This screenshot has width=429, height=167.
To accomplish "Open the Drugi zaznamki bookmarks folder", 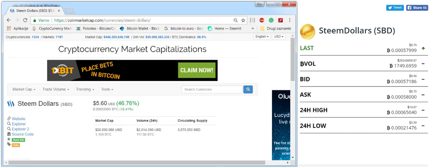I will click(275, 29).
